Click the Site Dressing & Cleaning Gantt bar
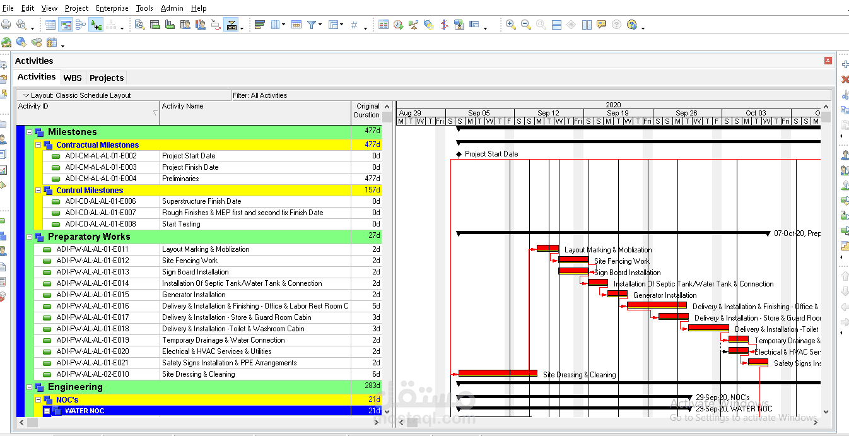This screenshot has width=849, height=436. [498, 373]
